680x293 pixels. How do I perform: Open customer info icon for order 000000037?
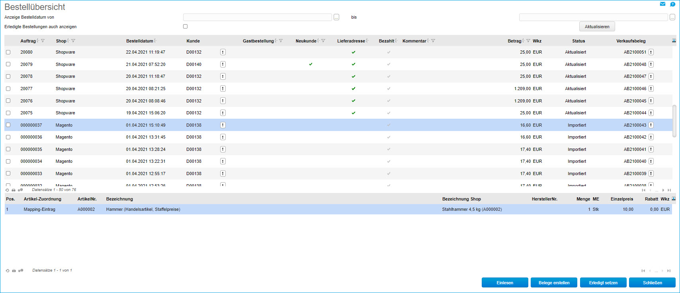pos(223,125)
